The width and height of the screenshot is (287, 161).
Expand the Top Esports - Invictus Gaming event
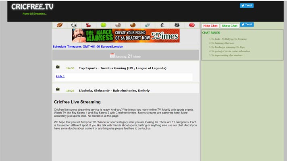coord(123,68)
